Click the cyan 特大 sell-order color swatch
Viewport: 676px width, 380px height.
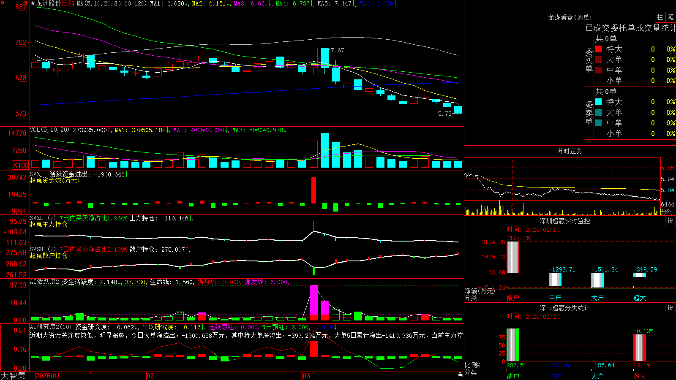pyautogui.click(x=598, y=102)
